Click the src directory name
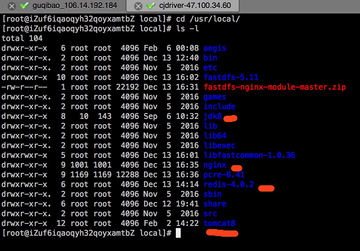 click(210, 213)
